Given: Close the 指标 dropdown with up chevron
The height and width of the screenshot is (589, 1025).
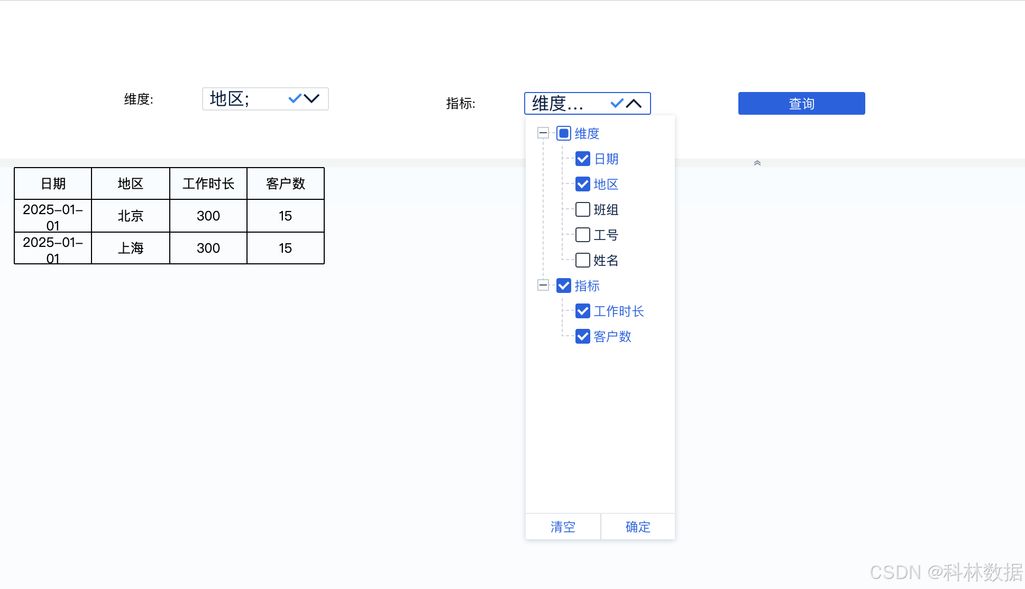Looking at the screenshot, I should click(634, 104).
